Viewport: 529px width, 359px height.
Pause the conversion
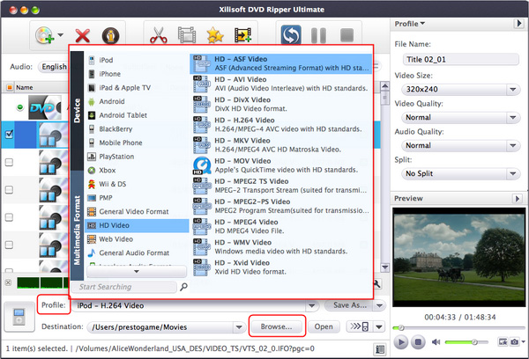[318, 35]
